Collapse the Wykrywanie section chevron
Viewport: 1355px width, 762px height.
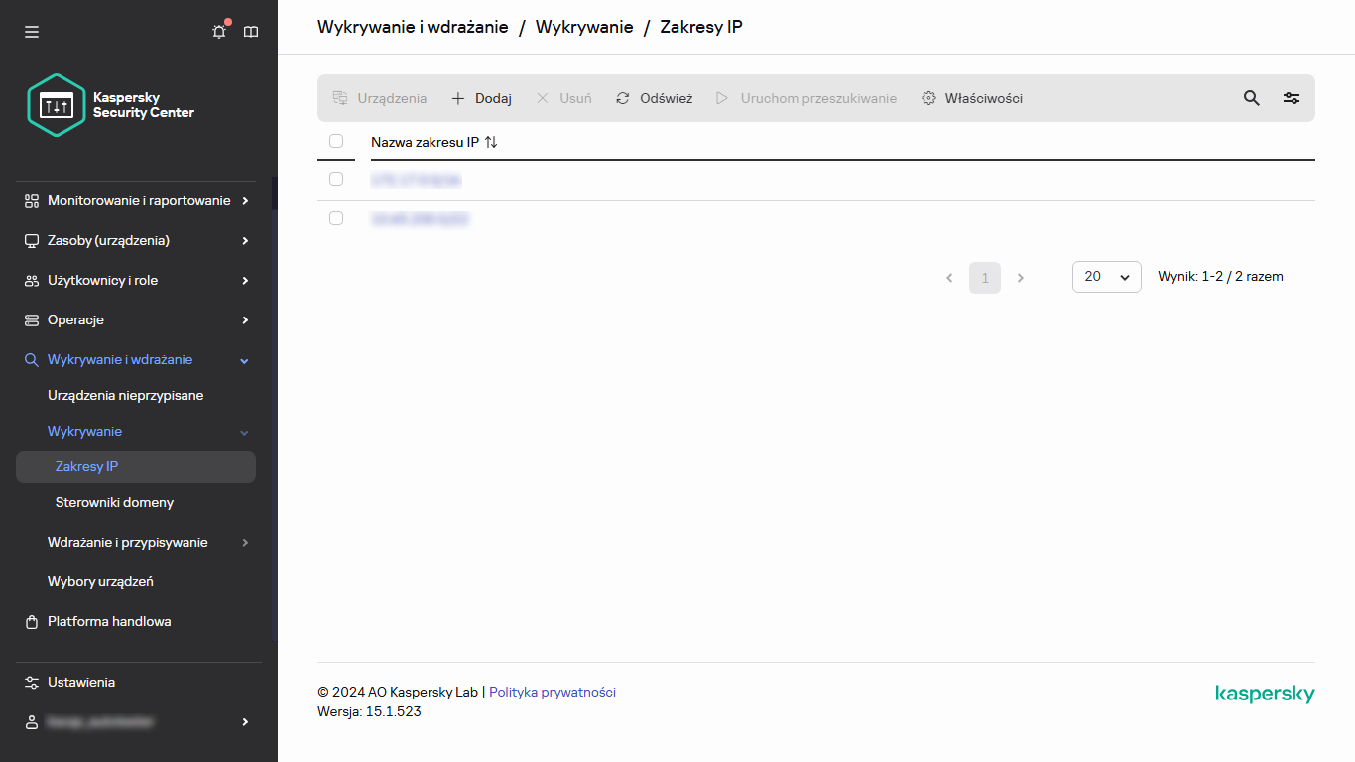(243, 432)
